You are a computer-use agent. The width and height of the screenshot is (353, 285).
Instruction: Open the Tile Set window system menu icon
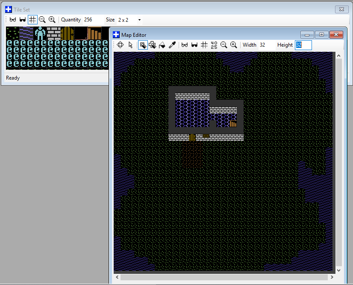coord(9,9)
